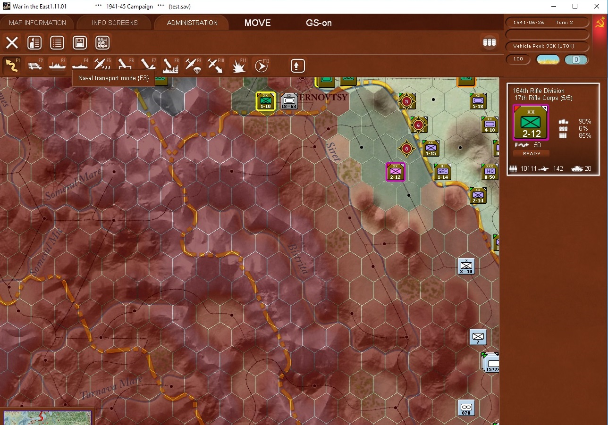Click the movement points value 50

537,145
